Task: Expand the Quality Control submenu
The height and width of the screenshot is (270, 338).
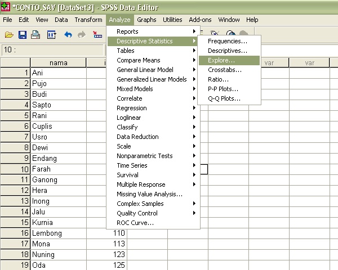Action: tap(153, 213)
